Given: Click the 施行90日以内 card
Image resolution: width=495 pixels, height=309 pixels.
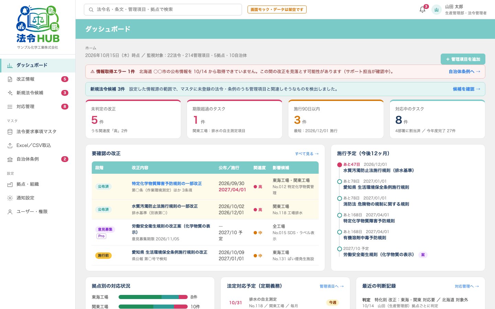Looking at the screenshot, I should [336, 119].
